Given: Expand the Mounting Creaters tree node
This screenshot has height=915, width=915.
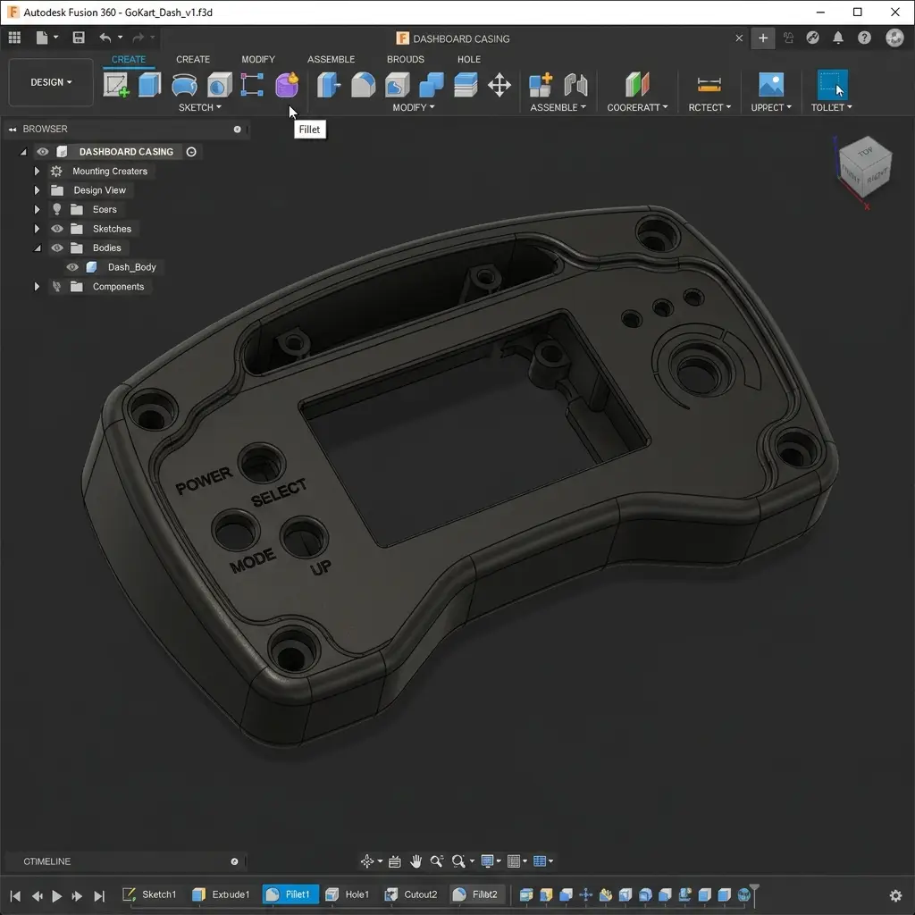Looking at the screenshot, I should point(37,171).
